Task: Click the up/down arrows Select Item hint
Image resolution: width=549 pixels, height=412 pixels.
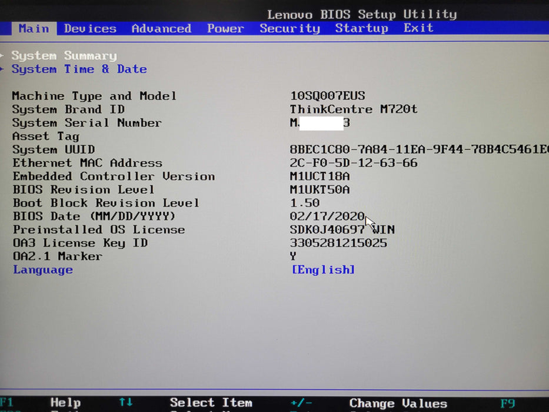Action: (x=211, y=403)
